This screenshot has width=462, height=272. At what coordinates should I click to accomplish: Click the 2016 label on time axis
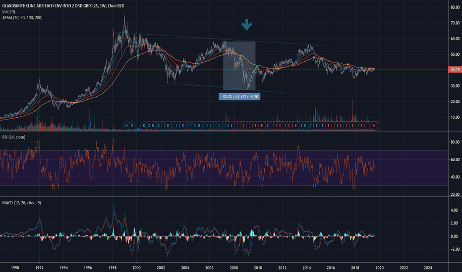pos(331,268)
